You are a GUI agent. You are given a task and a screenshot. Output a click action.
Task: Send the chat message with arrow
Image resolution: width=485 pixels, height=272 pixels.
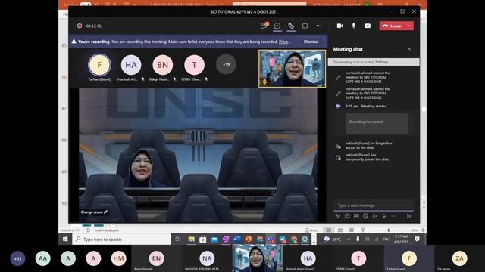click(409, 216)
